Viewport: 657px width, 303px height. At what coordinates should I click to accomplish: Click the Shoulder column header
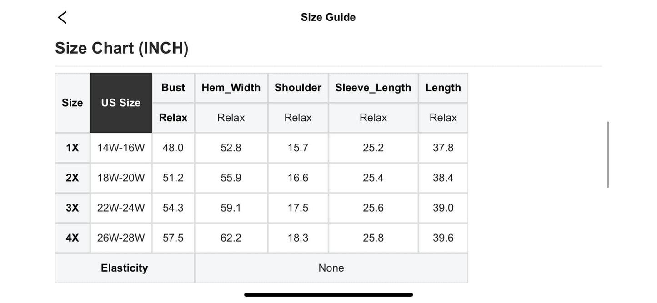[x=298, y=88]
